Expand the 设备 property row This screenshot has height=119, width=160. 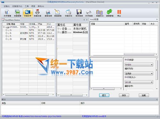point(59,29)
